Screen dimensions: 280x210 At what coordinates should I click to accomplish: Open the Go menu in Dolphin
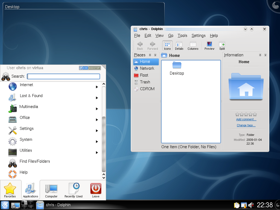171,36
